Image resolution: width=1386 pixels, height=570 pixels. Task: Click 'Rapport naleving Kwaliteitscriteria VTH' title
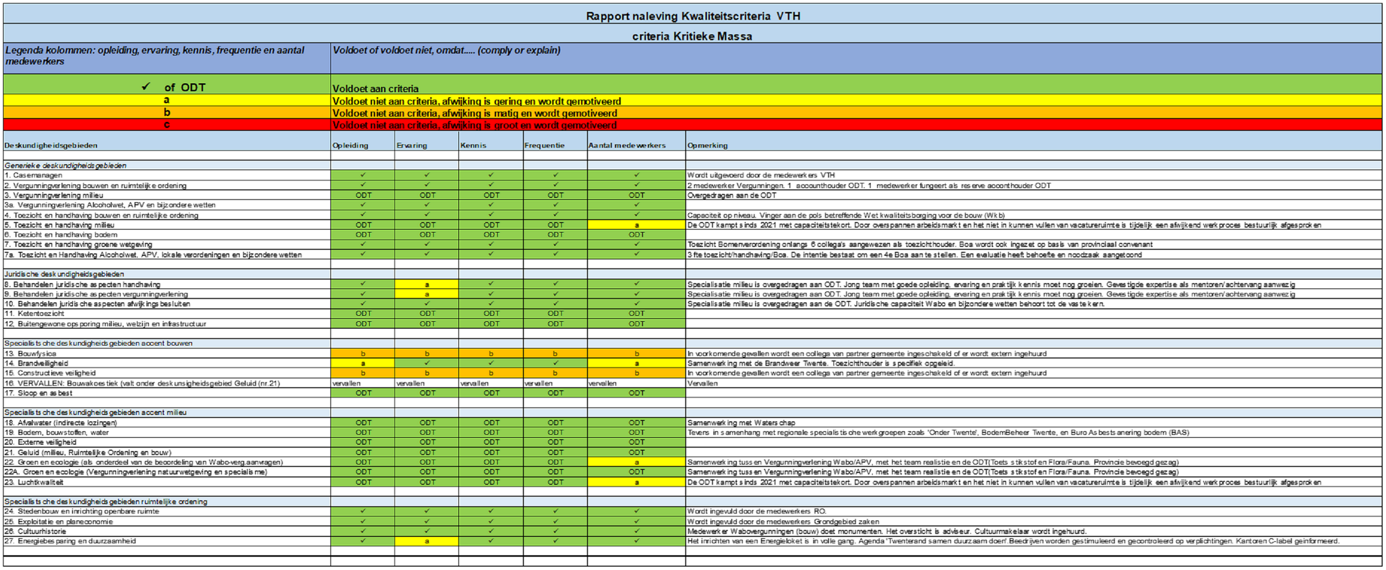692,15
